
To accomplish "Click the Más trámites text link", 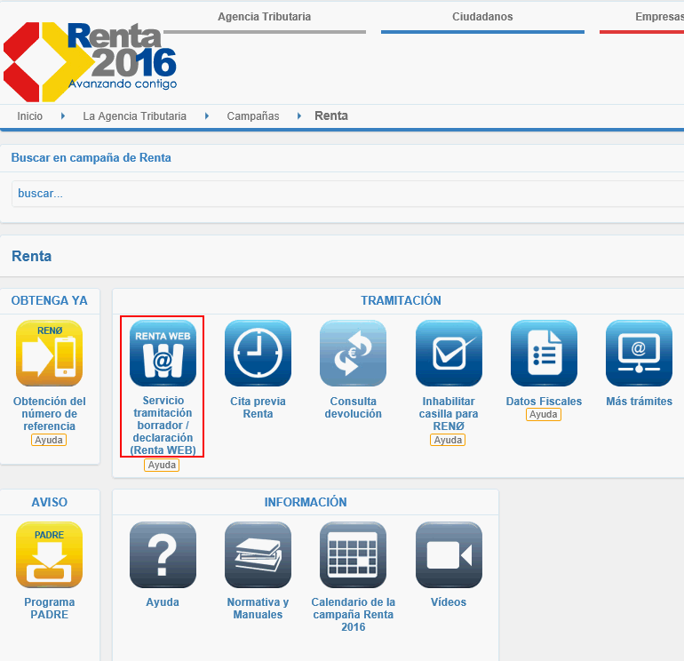I will tap(639, 402).
